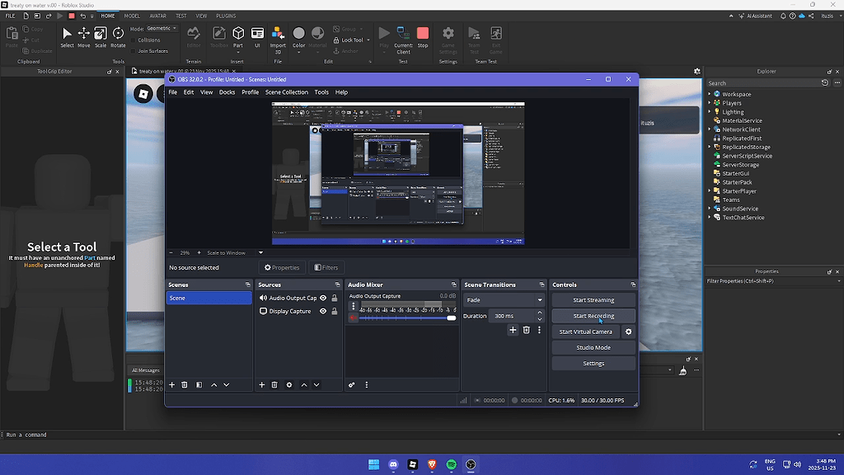This screenshot has height=475, width=844.
Task: Switch to the PLUGINS tab in Roblox Studio
Action: tap(226, 16)
